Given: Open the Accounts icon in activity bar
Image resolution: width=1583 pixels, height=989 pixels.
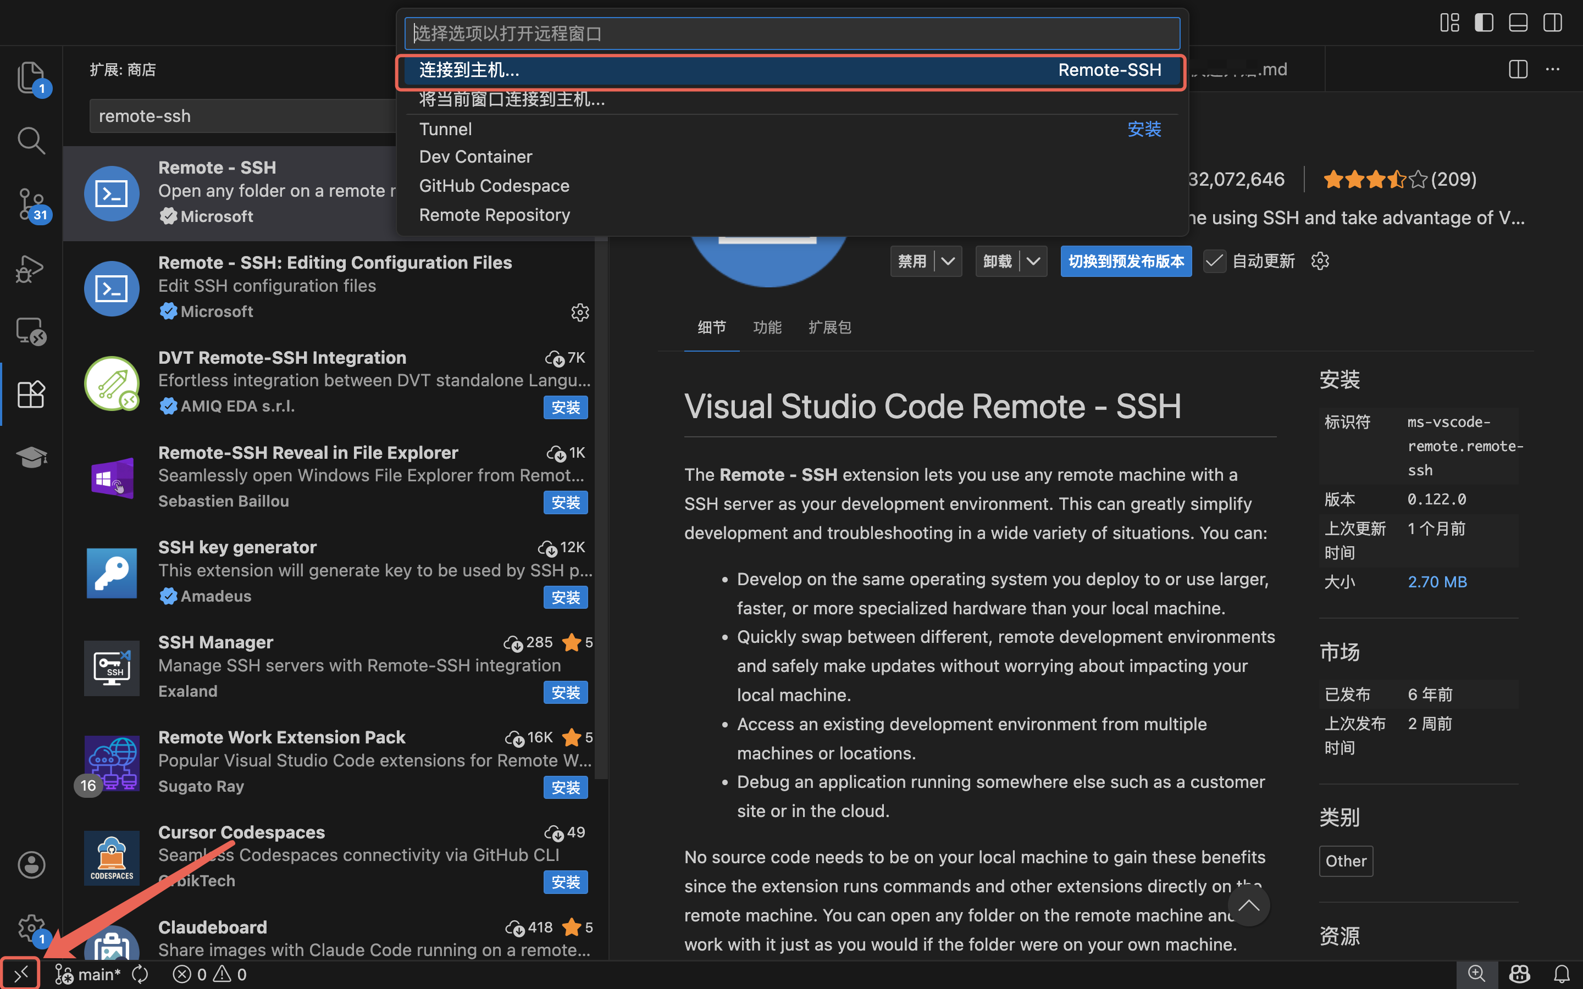Looking at the screenshot, I should coord(30,865).
